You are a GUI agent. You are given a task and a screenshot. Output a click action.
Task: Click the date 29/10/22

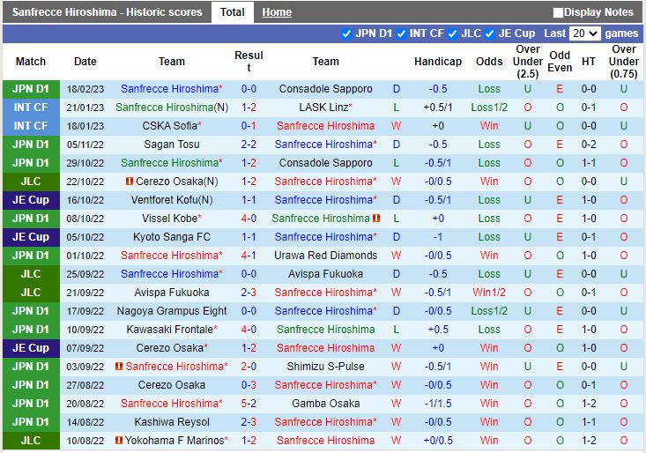coord(85,163)
